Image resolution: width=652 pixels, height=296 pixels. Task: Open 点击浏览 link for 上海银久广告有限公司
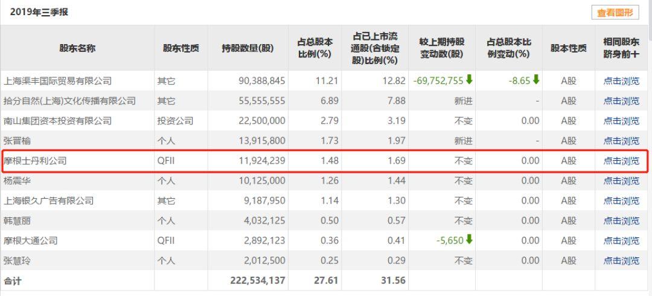[x=621, y=201]
